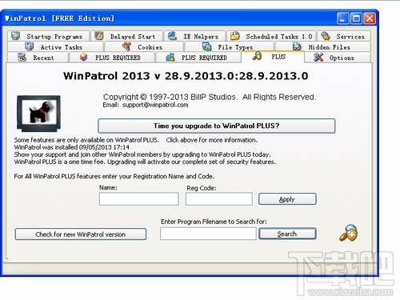Click the magnifier icon on the PLUS tab
The image size is (400, 300).
click(257, 56)
